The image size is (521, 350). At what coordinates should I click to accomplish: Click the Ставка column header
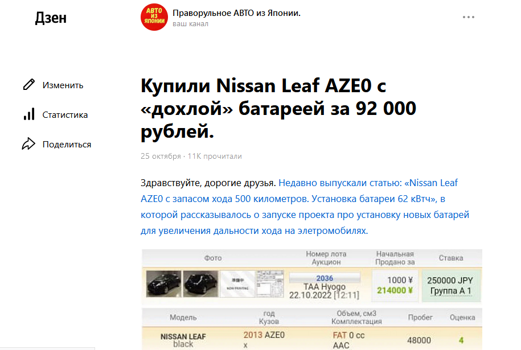(x=451, y=258)
